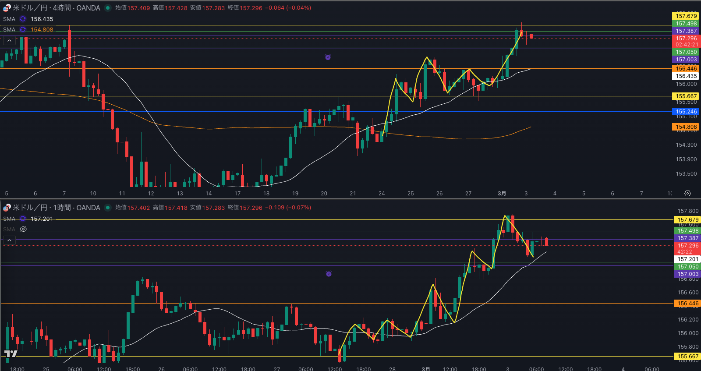The width and height of the screenshot is (701, 371).
Task: Click the green market status dot on the 4-hour chart
Action: click(x=108, y=8)
